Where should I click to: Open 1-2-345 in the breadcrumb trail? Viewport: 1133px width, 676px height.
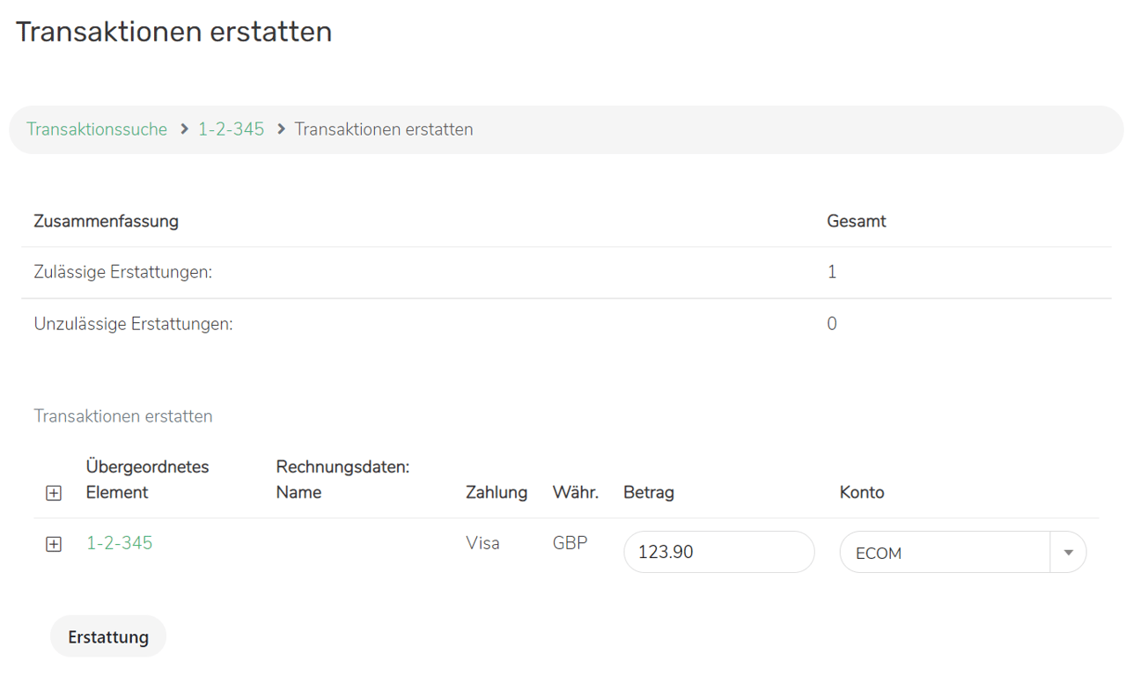pos(231,129)
